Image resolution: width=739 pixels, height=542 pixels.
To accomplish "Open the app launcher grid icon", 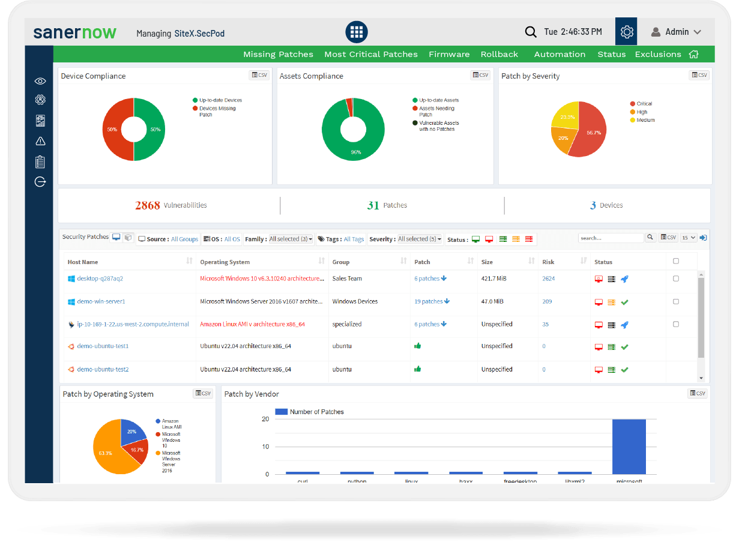I will point(356,32).
